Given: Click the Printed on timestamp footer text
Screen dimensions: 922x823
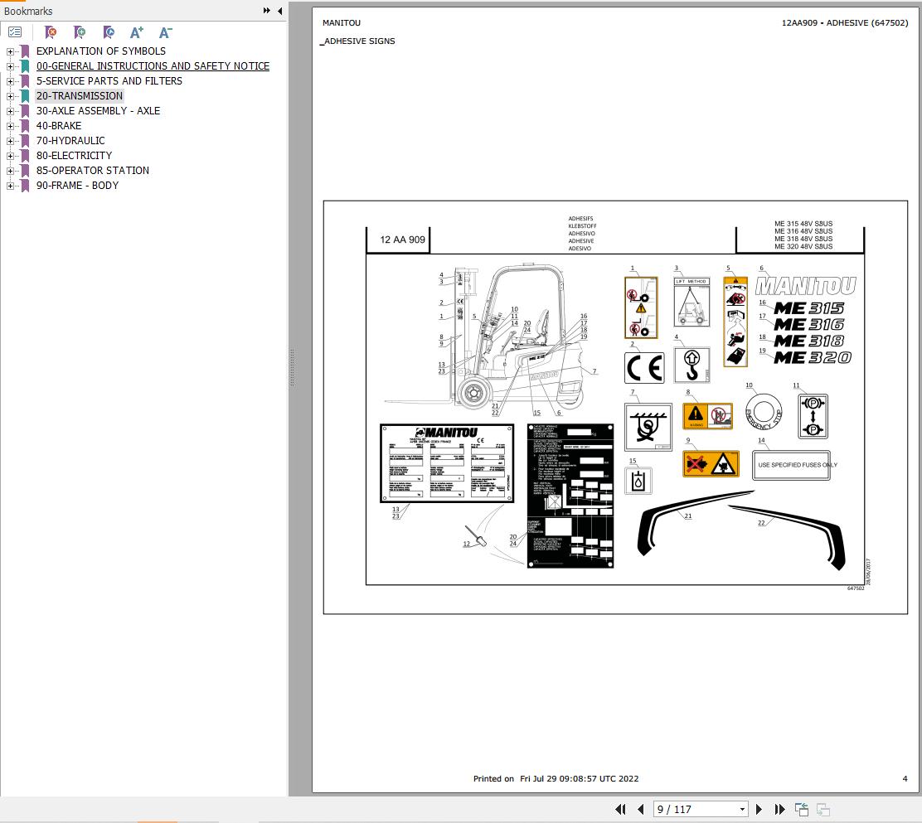Looking at the screenshot, I should [x=556, y=779].
